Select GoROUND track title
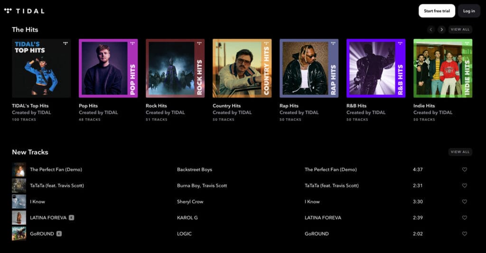This screenshot has width=486, height=253. (x=42, y=234)
